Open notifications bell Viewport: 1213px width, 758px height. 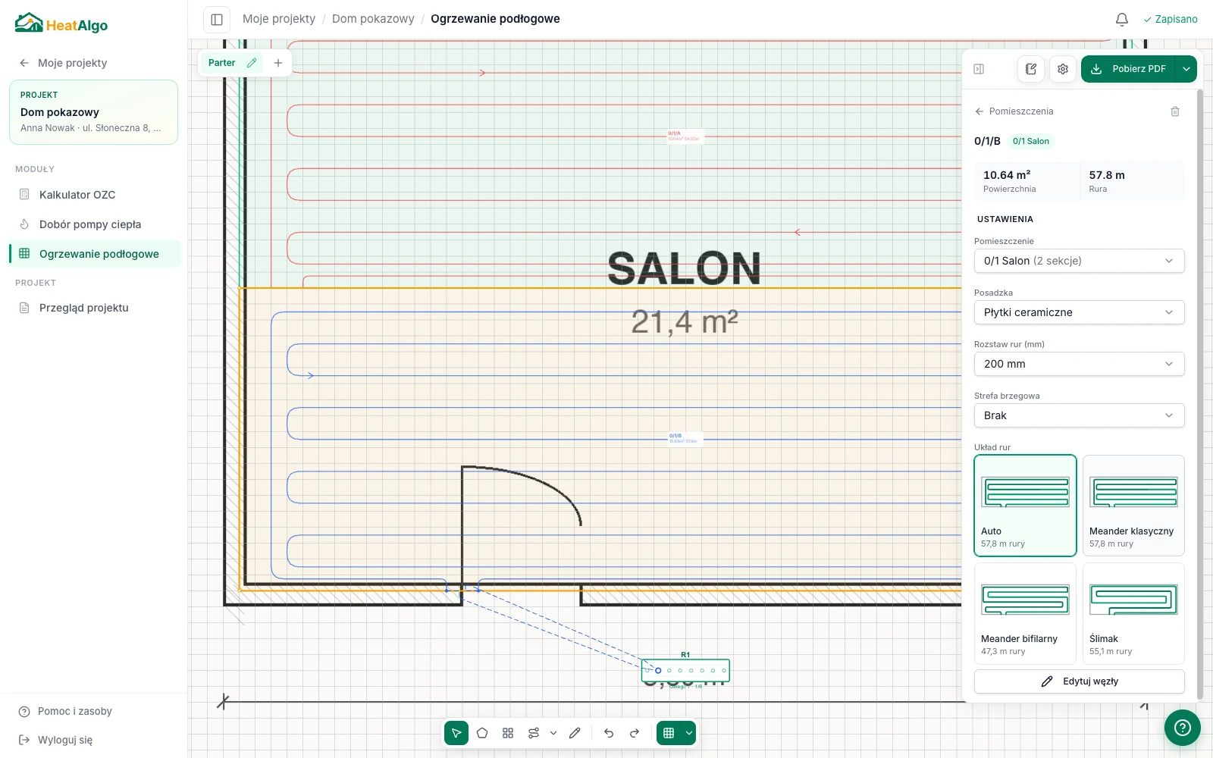(1122, 19)
